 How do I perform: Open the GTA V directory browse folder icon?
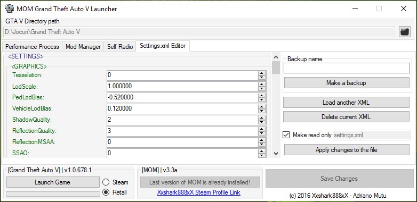pyautogui.click(x=405, y=32)
